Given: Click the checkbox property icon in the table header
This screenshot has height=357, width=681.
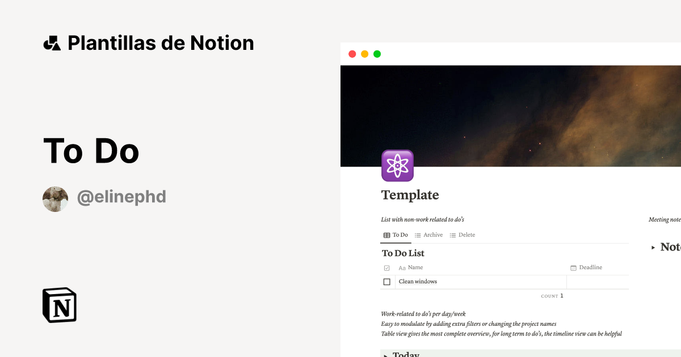Looking at the screenshot, I should (x=387, y=267).
